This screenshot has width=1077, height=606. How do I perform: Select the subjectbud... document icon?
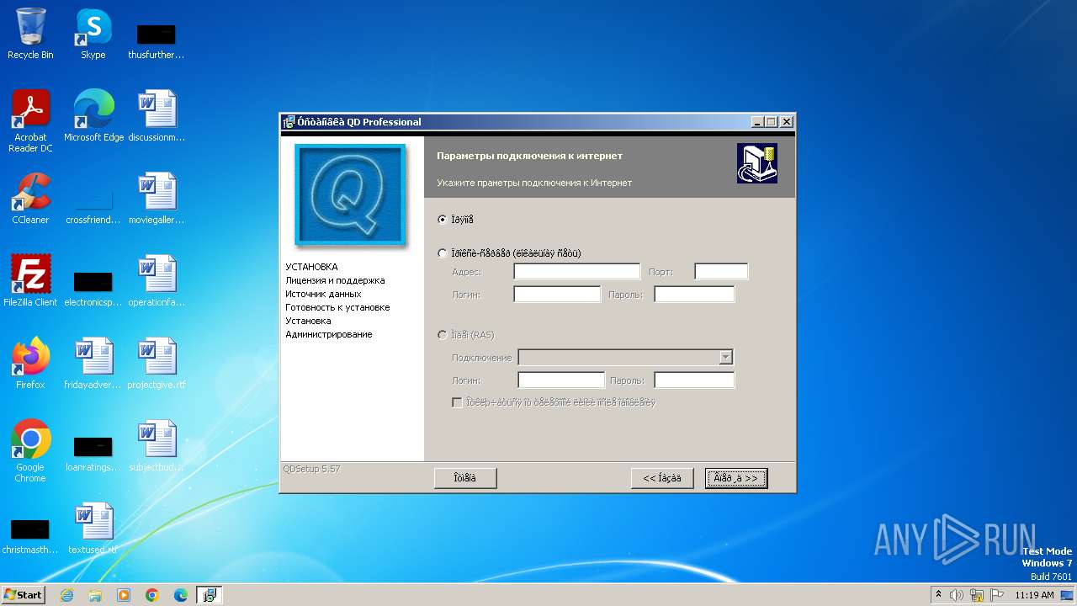(x=157, y=445)
